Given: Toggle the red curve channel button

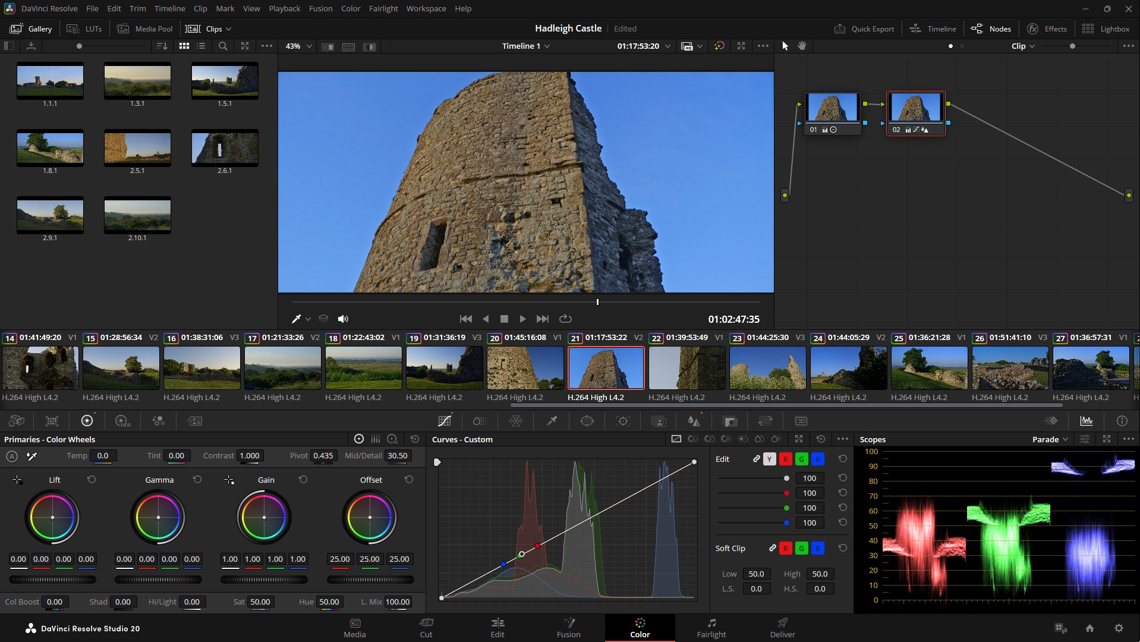Looking at the screenshot, I should point(786,459).
